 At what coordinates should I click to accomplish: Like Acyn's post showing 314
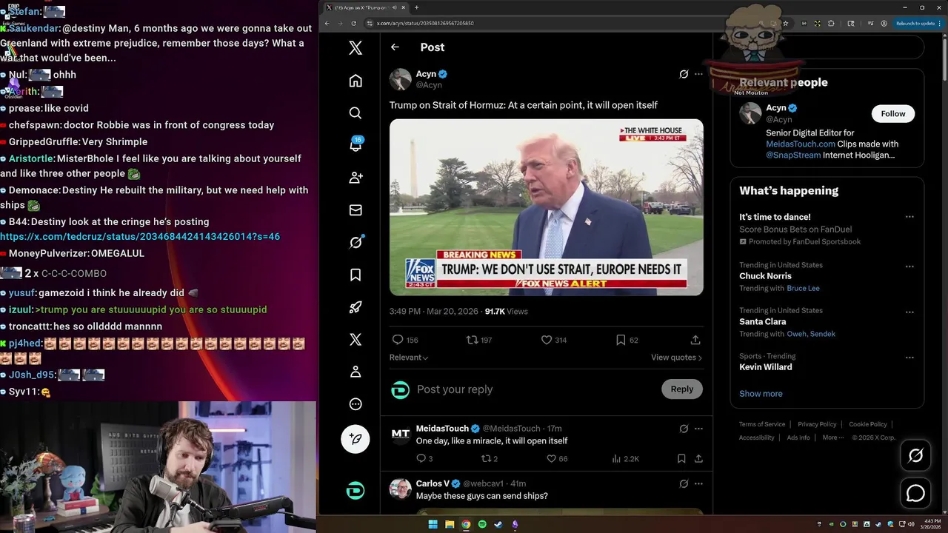[x=553, y=340]
